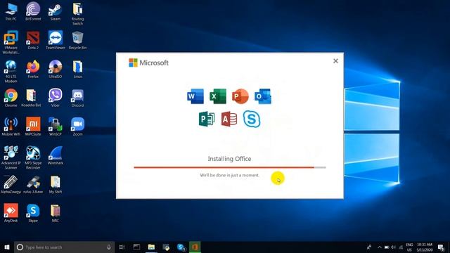Viewport: 450px width, 253px height.
Task: Select the Chrome desktop shortcut
Action: click(11, 98)
